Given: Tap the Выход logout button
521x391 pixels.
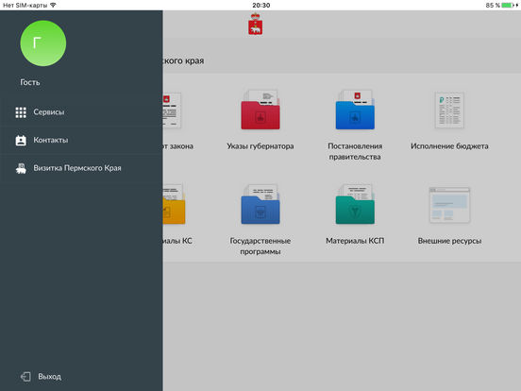Looking at the screenshot, I should click(41, 377).
